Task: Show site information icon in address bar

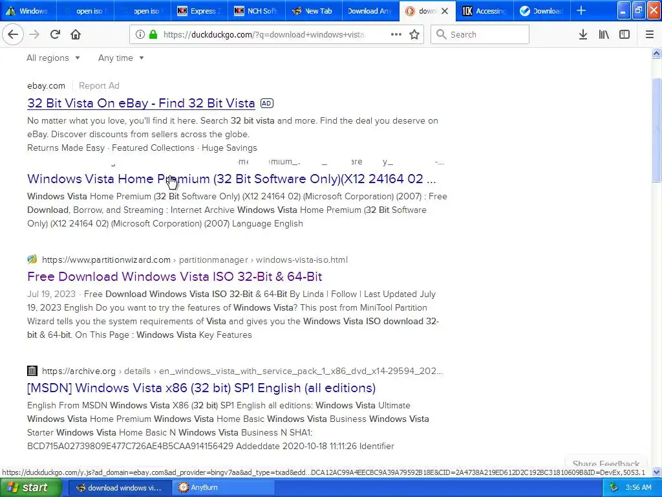Action: tap(140, 34)
